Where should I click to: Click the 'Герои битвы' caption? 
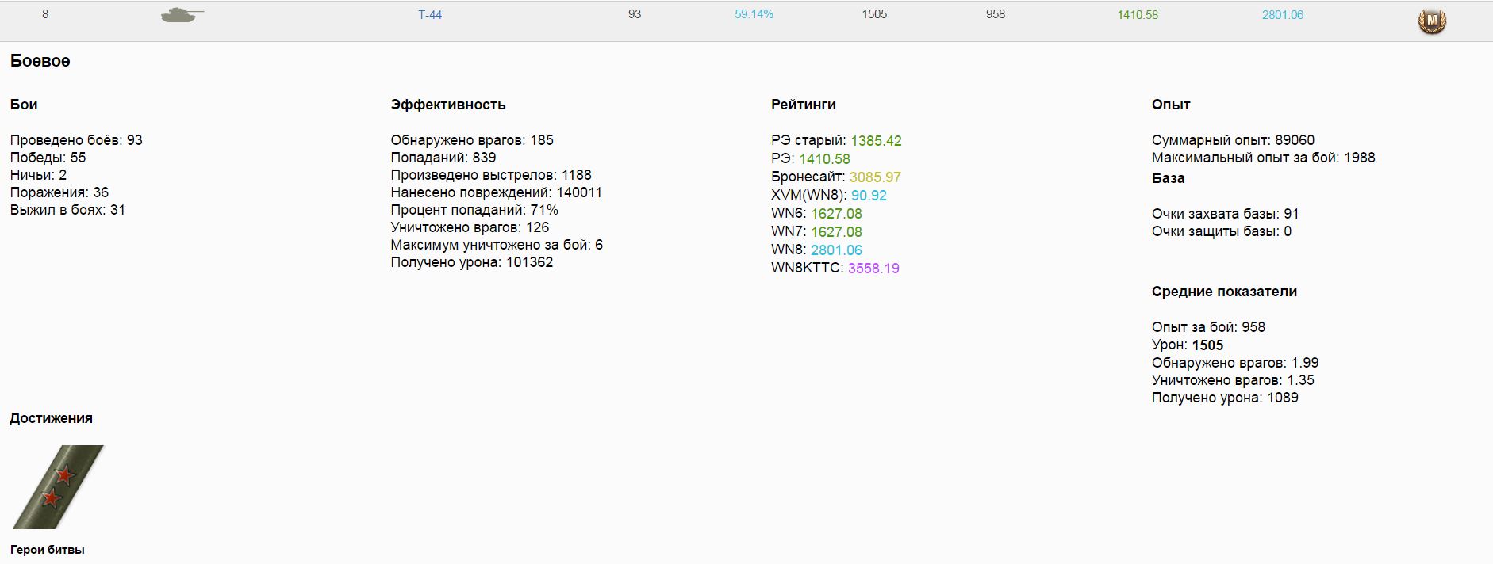[48, 550]
